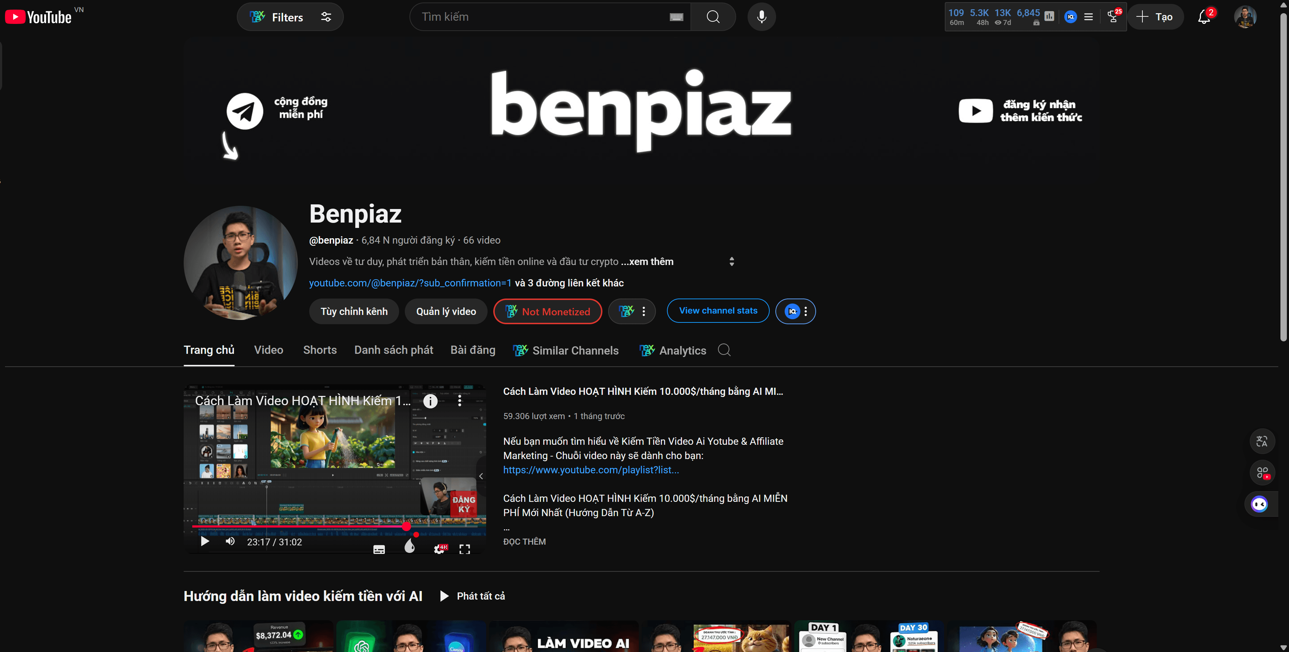The image size is (1289, 652).
Task: Expand ĐỌC THÊM for video description
Action: 524,541
